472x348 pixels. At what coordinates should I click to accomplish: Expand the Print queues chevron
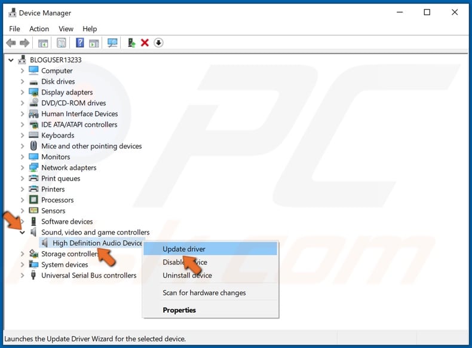click(22, 178)
